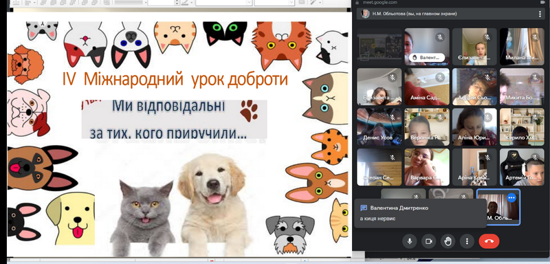Click muted mic icon on Микита Бо... tile
This screenshot has width=550, height=264.
click(535, 77)
